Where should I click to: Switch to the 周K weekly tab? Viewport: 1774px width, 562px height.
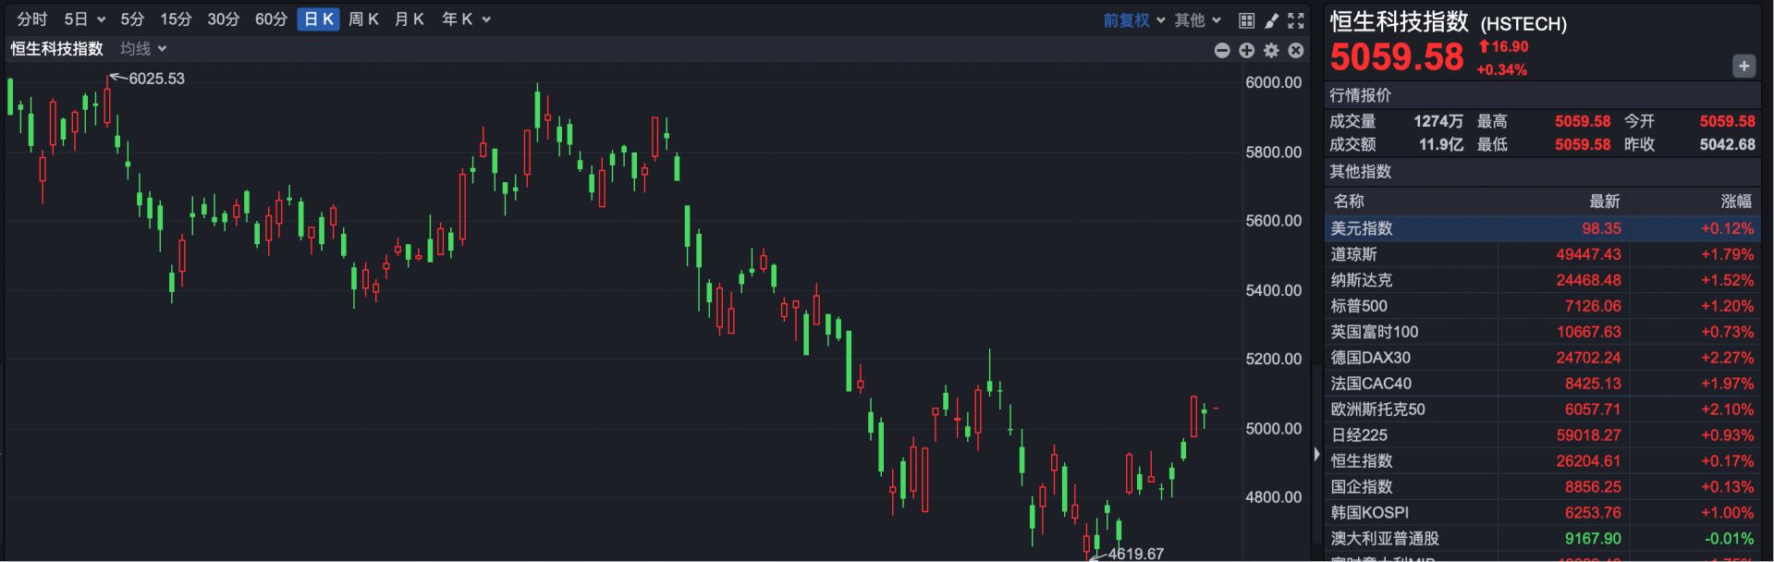pyautogui.click(x=363, y=19)
